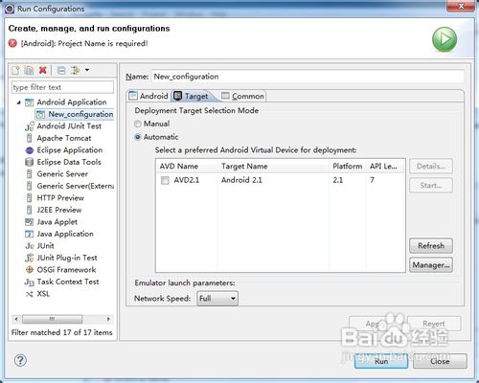Click the Start... button
Viewport: 479px width, 383px height.
(x=431, y=186)
